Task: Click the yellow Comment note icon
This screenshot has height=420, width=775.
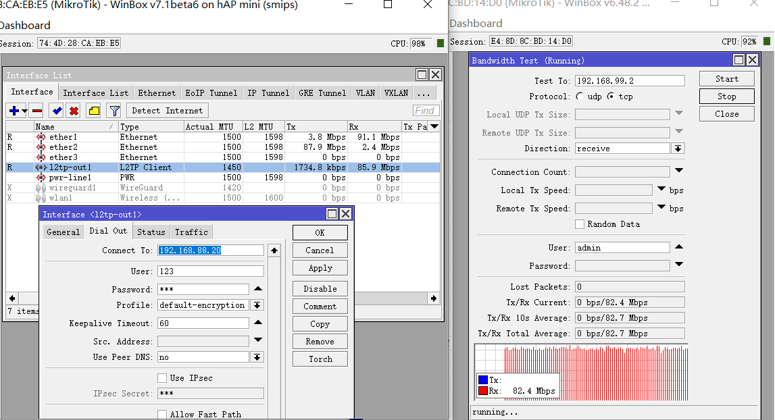Action: coord(94,111)
